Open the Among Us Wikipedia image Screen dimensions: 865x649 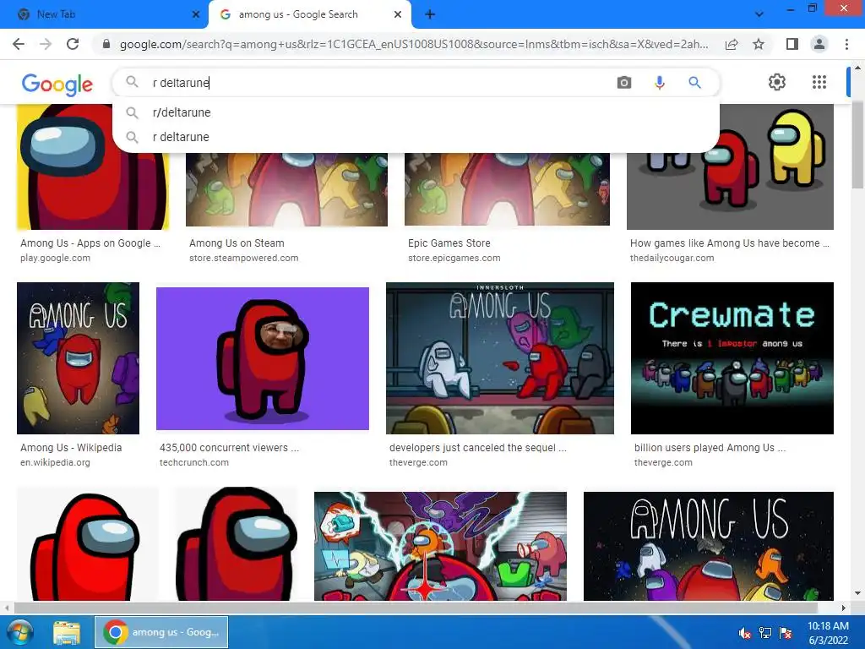click(x=78, y=358)
